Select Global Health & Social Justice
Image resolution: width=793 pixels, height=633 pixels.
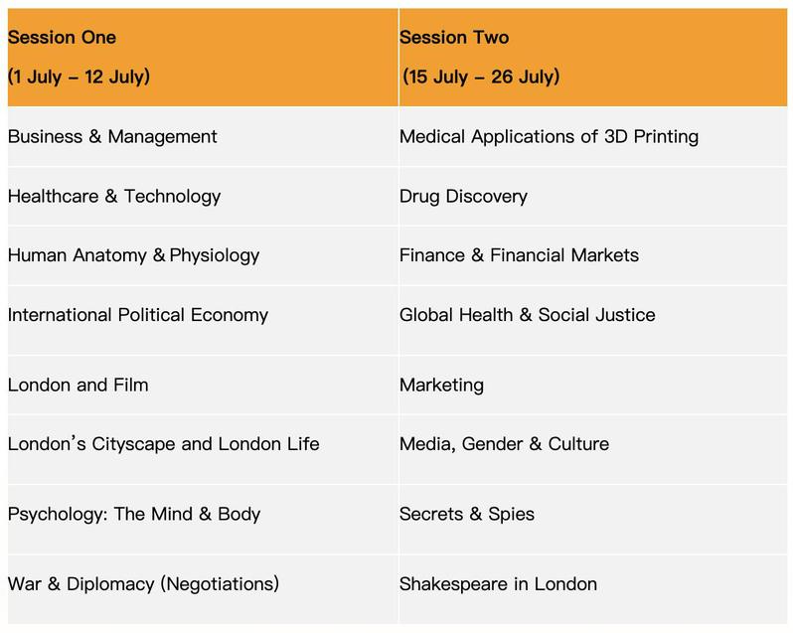(x=527, y=315)
